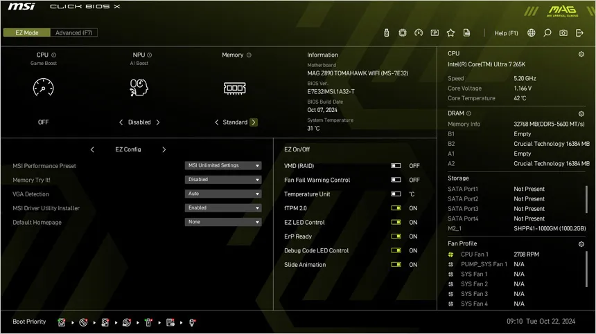Open the VGA Detection dropdown

(x=223, y=194)
